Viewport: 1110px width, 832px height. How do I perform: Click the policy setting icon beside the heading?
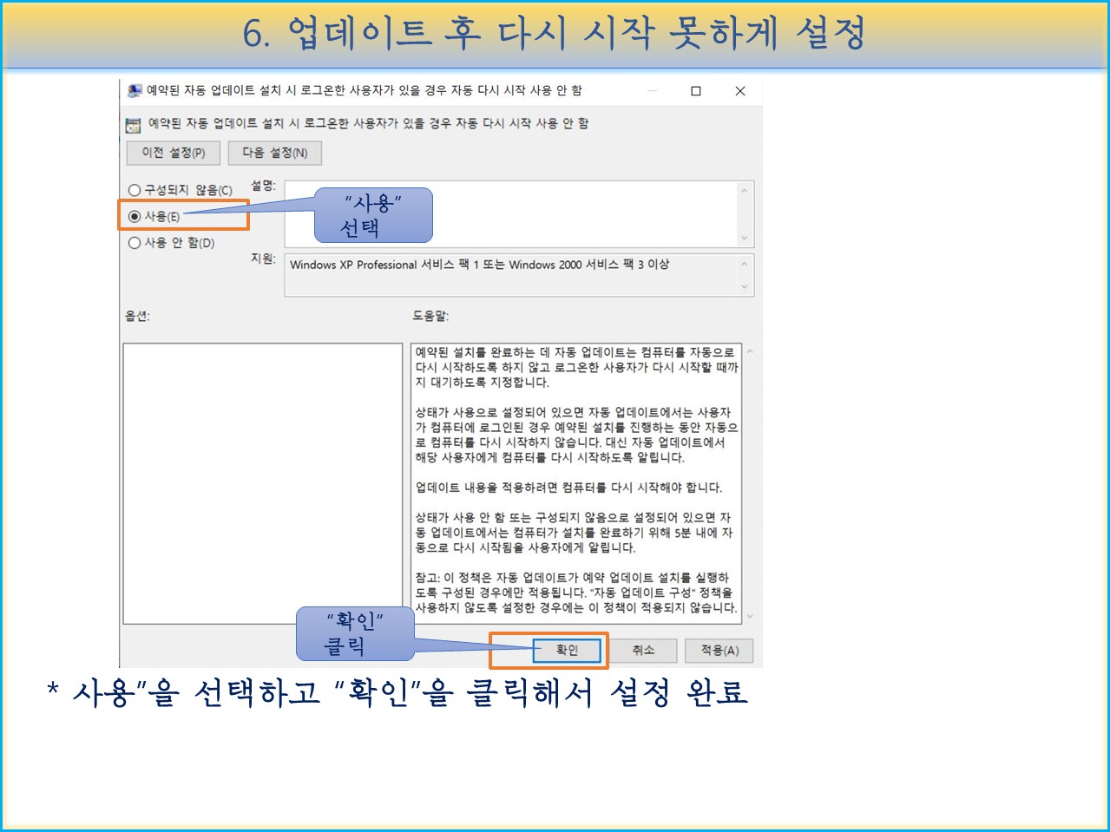point(133,125)
